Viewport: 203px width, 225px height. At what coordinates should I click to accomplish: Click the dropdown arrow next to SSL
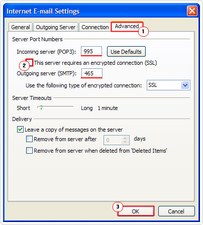[x=185, y=85]
